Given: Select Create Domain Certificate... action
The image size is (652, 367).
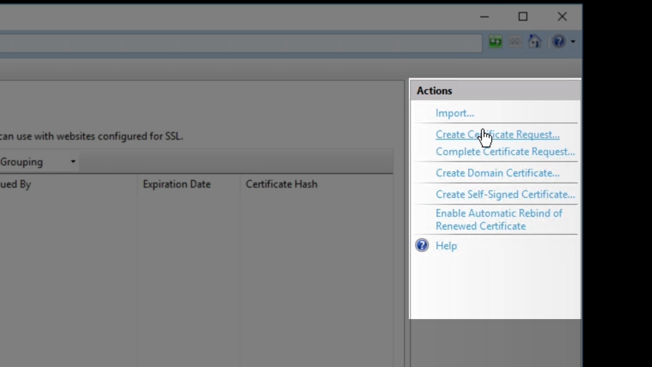Looking at the screenshot, I should (497, 173).
